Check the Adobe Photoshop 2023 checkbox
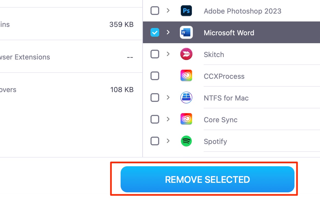 click(x=155, y=11)
